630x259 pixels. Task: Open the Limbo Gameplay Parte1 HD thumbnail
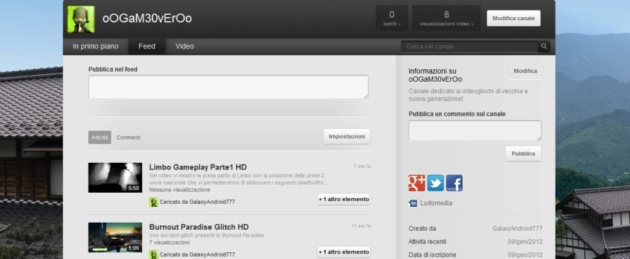[x=115, y=177]
